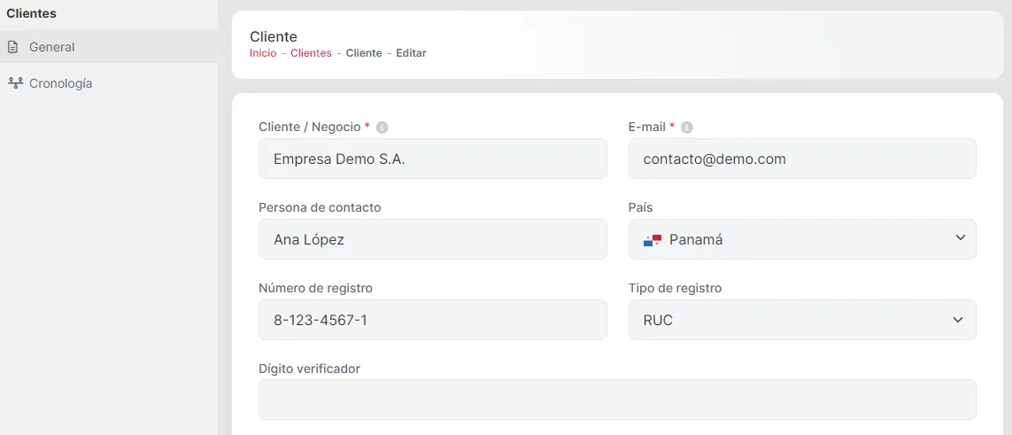Screen dimensions: 1012x435
Task: Click the General document icon in sidebar
Action: point(13,47)
